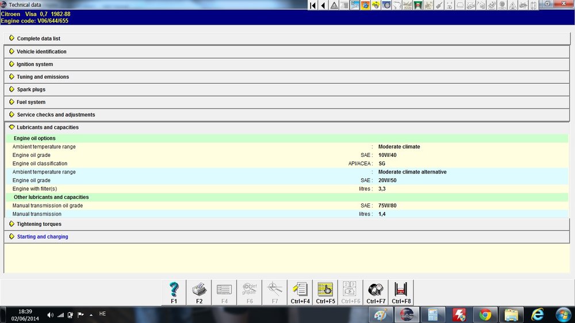Expand the Vehicle identification section
This screenshot has height=323, width=575.
287,52
